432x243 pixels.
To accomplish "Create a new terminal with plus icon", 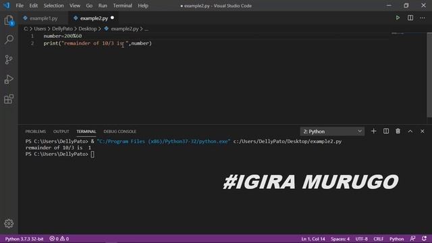I will [x=373, y=131].
